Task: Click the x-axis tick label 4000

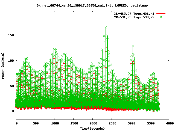Action: pyautogui.click(x=170, y=123)
